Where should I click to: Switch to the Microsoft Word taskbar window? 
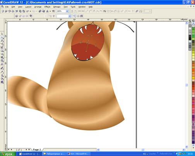tap(79, 154)
